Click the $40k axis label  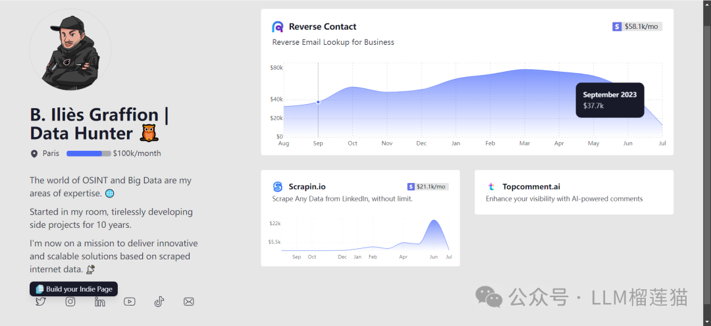276,99
